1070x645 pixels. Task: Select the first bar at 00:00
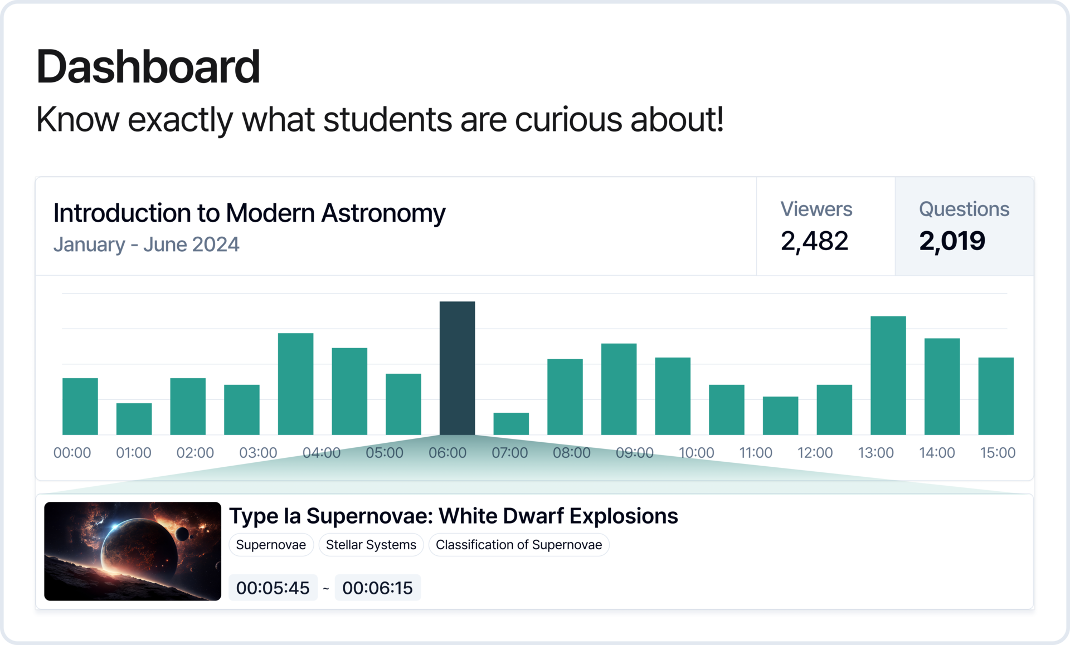(80, 406)
